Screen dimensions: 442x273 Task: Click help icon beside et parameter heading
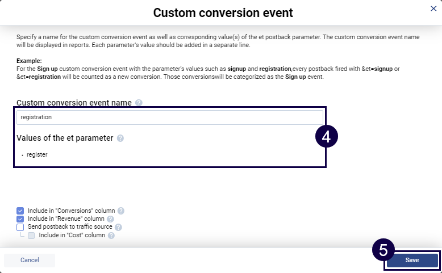point(120,138)
